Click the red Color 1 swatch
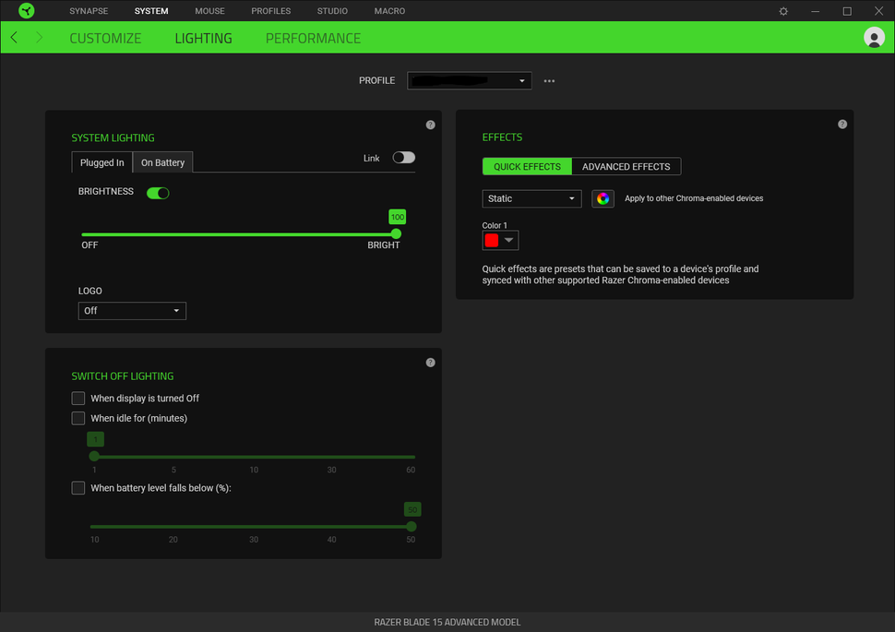Viewport: 895px width, 632px height. point(492,239)
